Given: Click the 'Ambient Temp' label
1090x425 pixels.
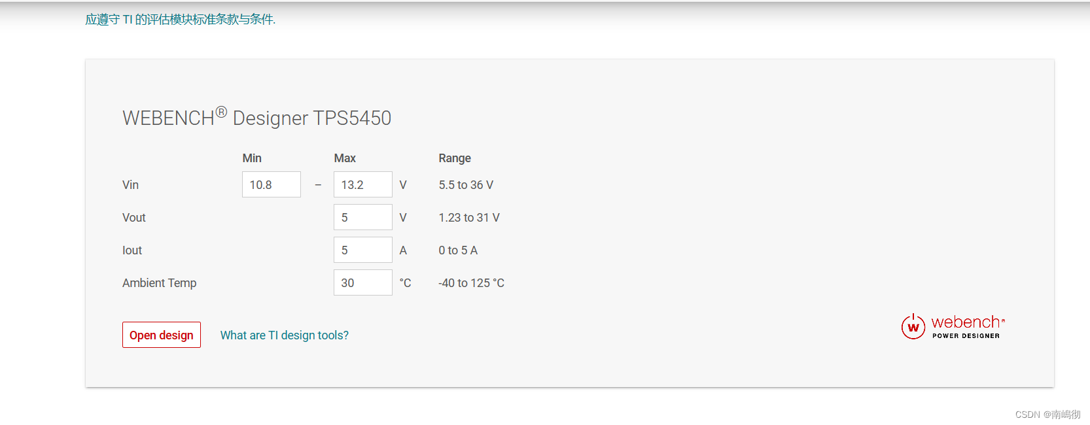Looking at the screenshot, I should point(160,283).
